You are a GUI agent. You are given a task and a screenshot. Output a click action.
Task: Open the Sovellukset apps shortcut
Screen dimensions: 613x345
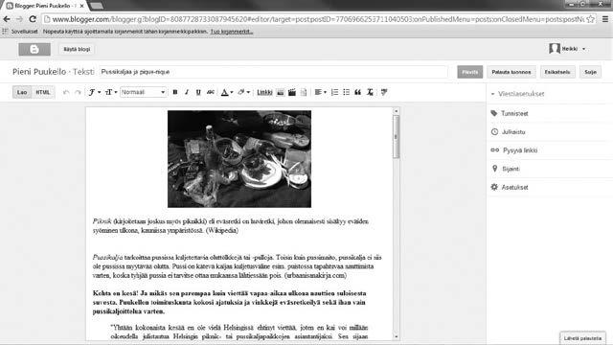[x=20, y=32]
